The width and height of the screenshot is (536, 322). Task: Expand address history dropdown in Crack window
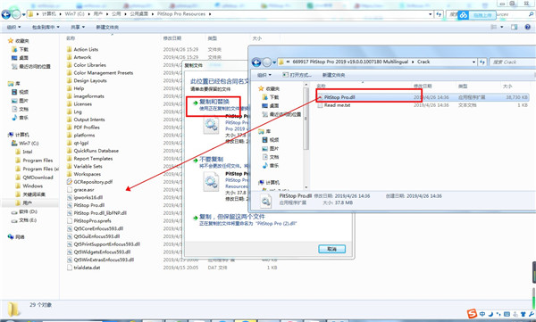tap(473, 62)
